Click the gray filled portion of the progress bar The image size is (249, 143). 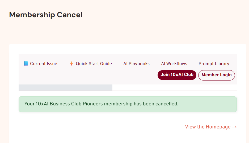click(65, 87)
